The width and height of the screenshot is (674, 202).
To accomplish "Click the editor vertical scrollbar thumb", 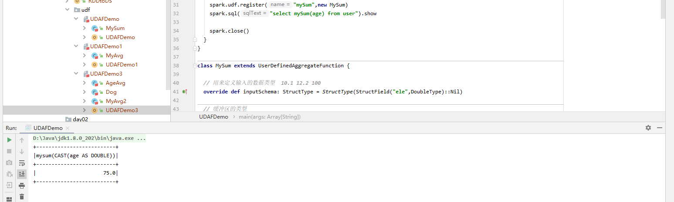I will pos(663,10).
